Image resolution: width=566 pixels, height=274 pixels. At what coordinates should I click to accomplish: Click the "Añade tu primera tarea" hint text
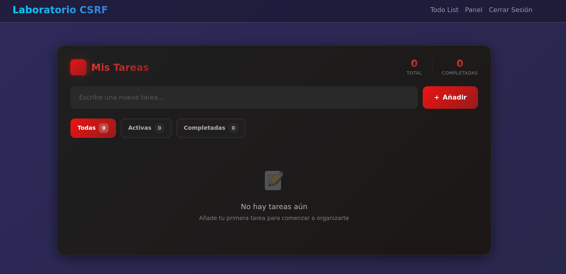(x=274, y=218)
